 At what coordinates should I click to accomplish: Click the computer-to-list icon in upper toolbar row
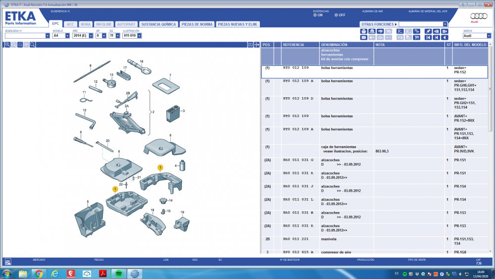(x=400, y=31)
